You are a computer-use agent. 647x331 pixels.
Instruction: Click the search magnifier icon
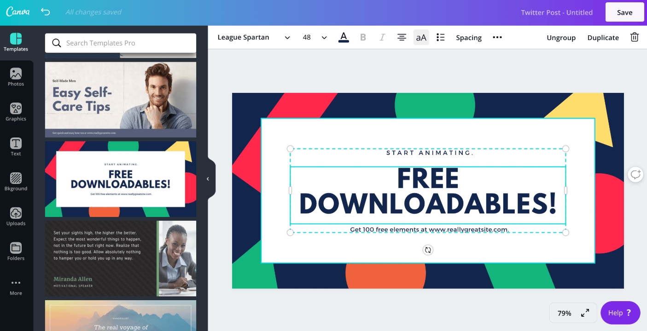pos(57,43)
